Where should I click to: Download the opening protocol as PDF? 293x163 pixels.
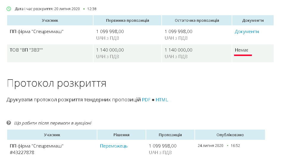point(146,100)
